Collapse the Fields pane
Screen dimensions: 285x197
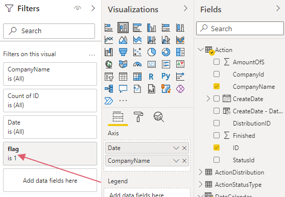click(278, 8)
